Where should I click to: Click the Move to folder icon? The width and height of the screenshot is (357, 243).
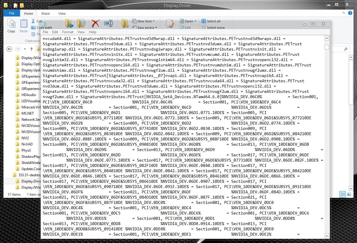point(70,24)
